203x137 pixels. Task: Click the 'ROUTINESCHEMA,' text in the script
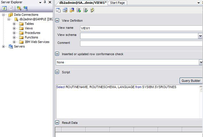(x=103, y=87)
